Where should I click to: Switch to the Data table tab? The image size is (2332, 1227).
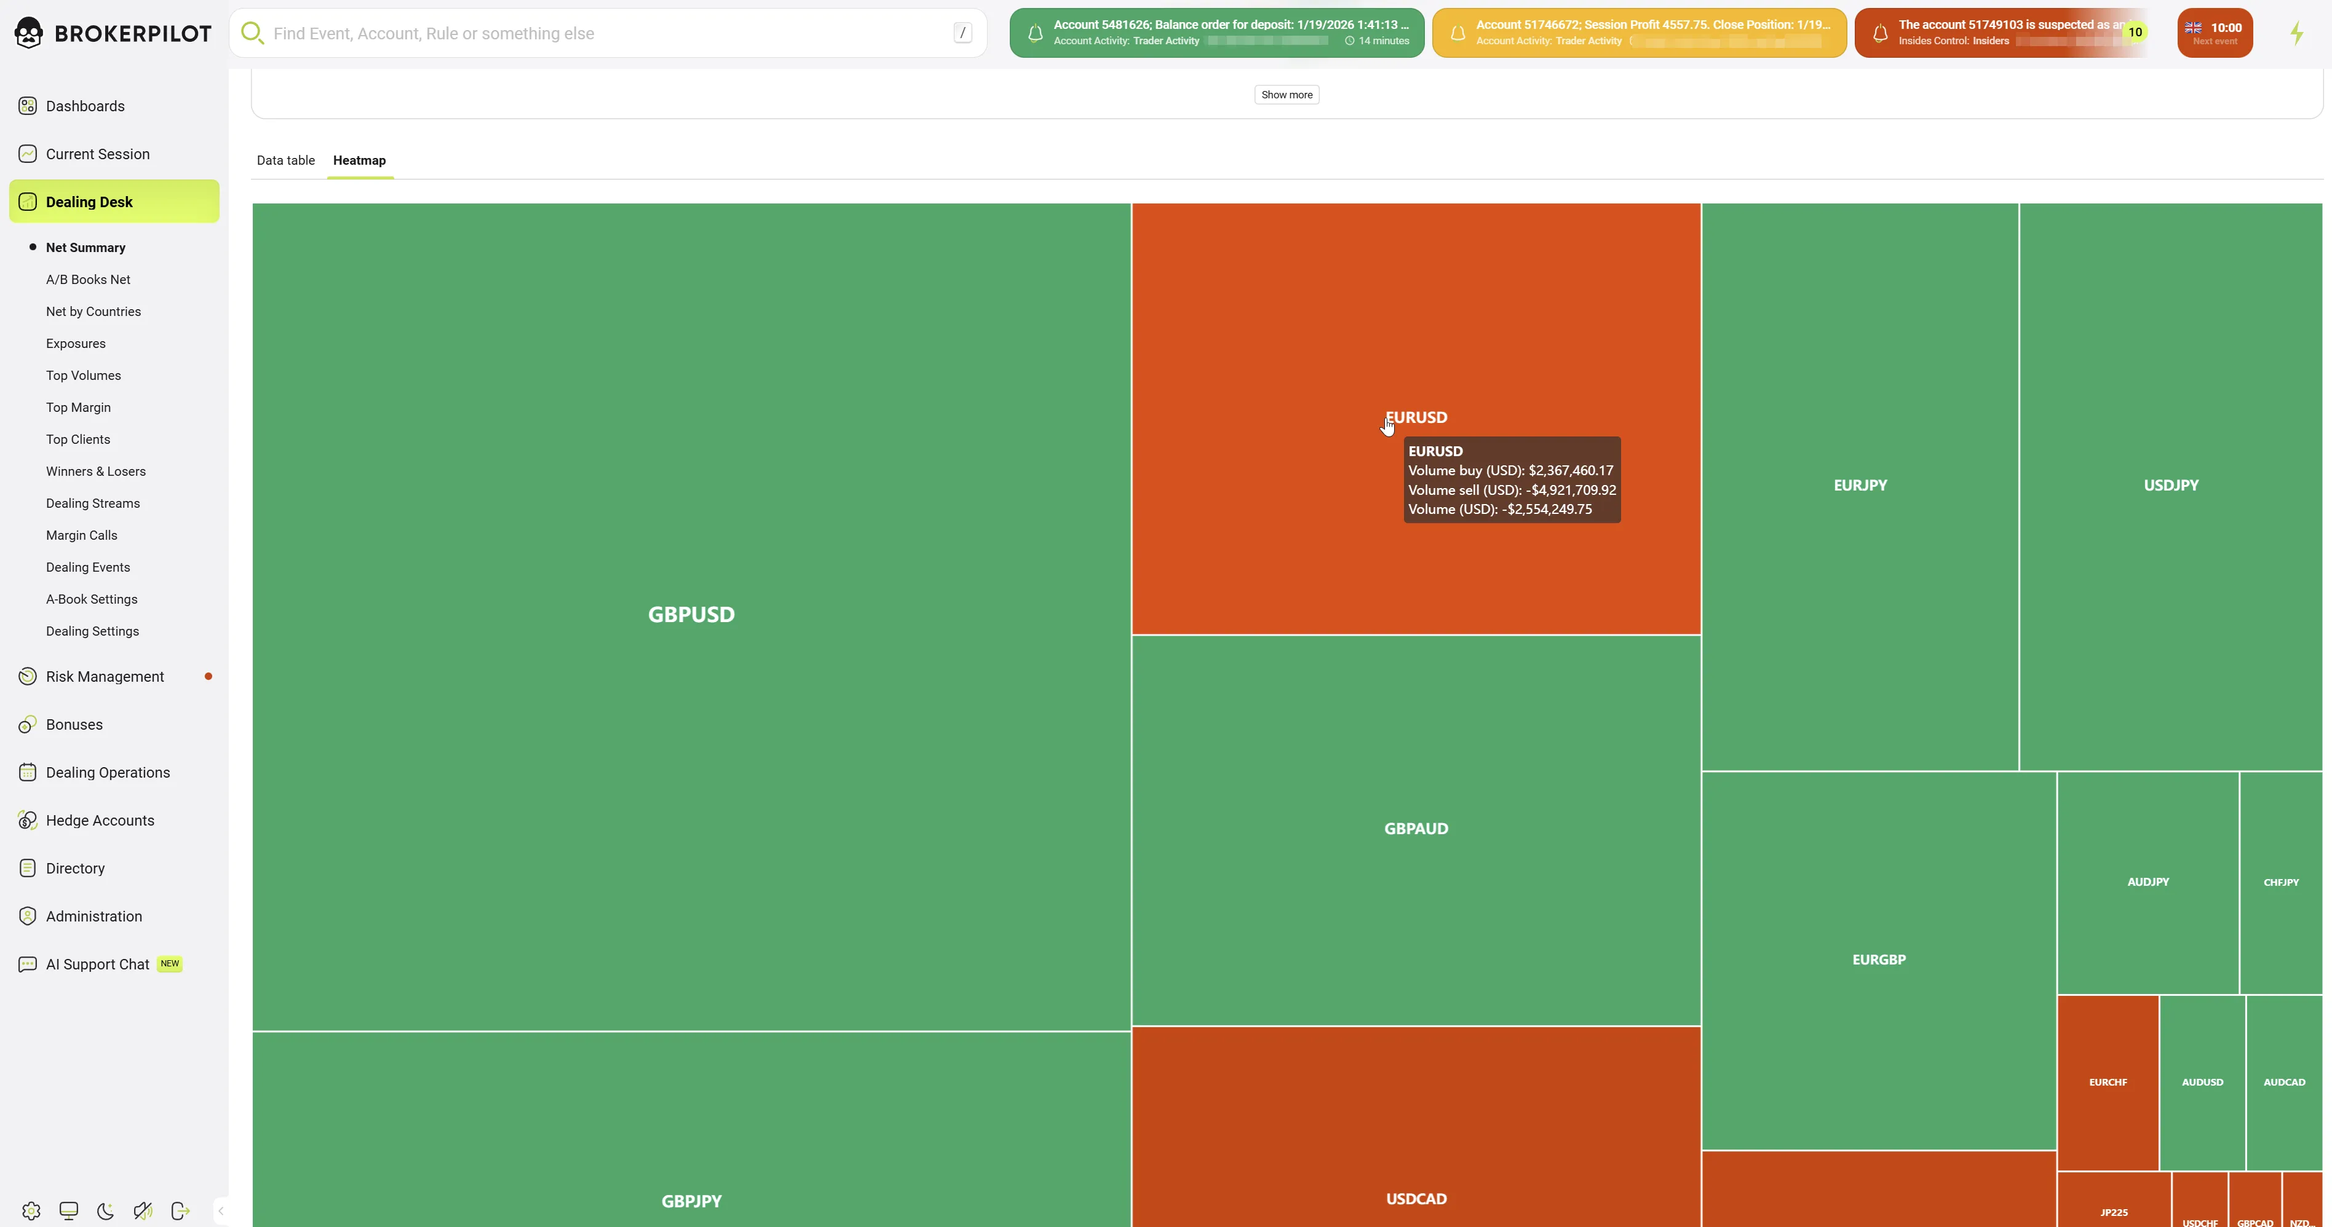[x=285, y=160]
